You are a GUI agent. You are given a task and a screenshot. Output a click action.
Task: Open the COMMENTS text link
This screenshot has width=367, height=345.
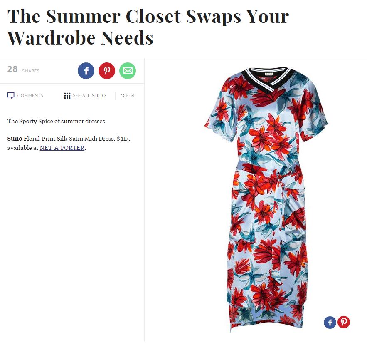30,96
